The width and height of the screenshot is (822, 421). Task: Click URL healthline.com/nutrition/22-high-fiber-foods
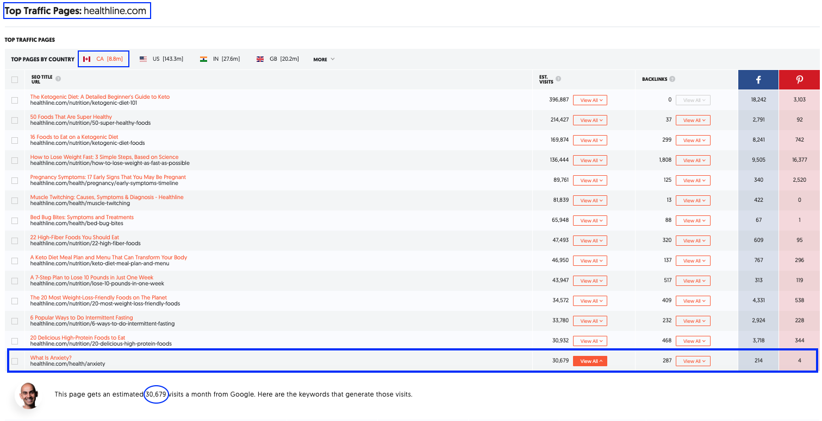tap(85, 244)
